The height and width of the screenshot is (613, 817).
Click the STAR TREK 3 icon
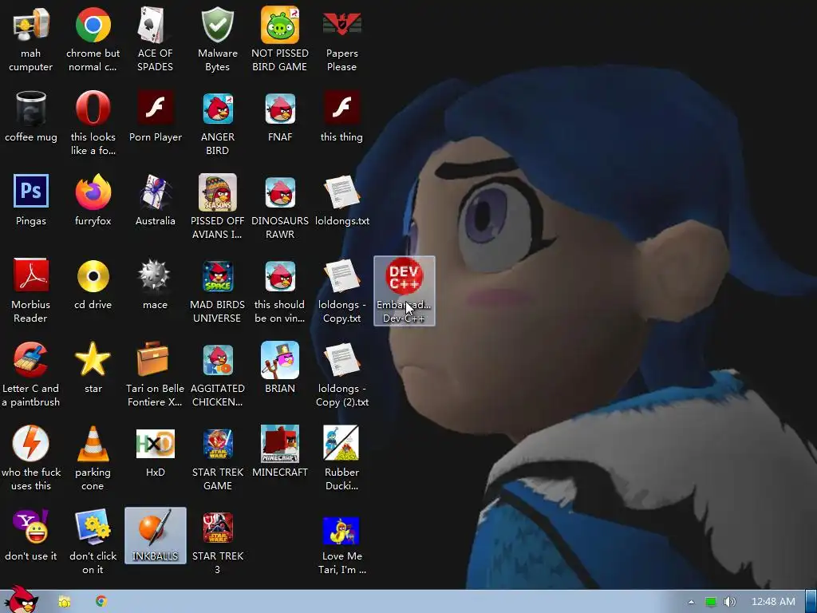tap(217, 543)
